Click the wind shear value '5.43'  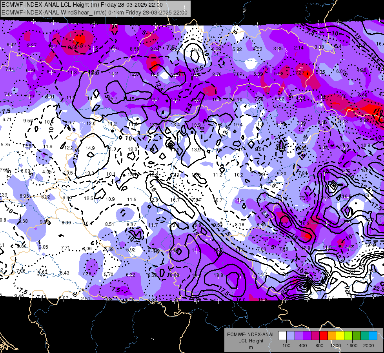pos(65,273)
